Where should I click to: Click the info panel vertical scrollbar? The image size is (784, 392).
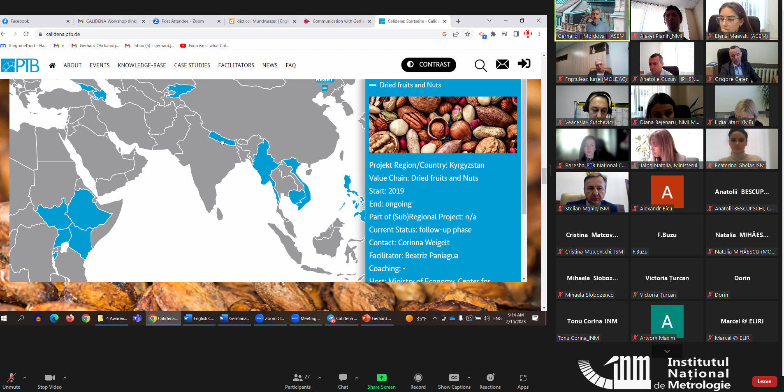524,148
